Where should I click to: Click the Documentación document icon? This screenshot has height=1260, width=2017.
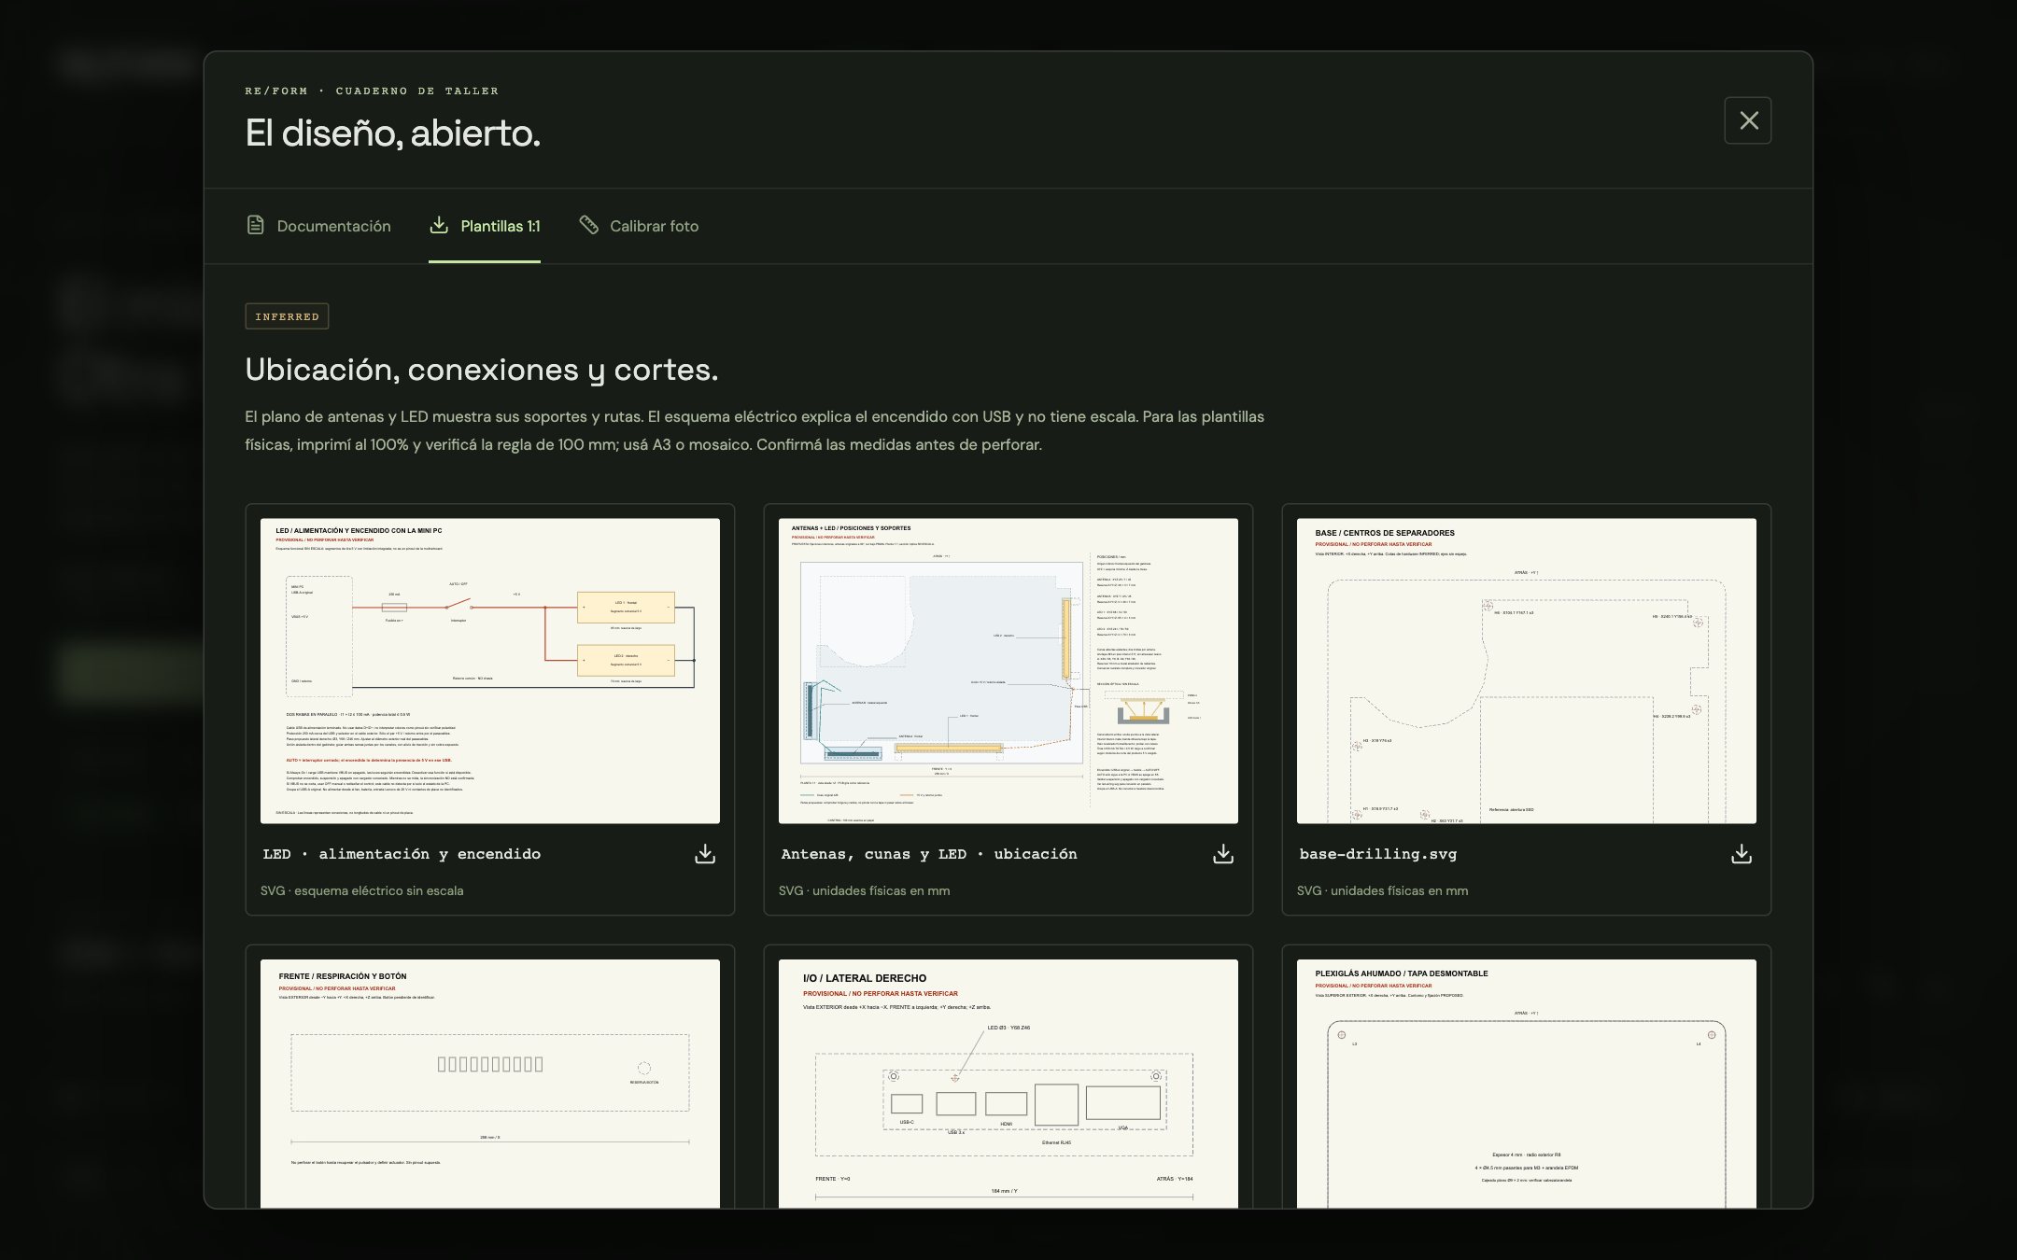point(255,225)
